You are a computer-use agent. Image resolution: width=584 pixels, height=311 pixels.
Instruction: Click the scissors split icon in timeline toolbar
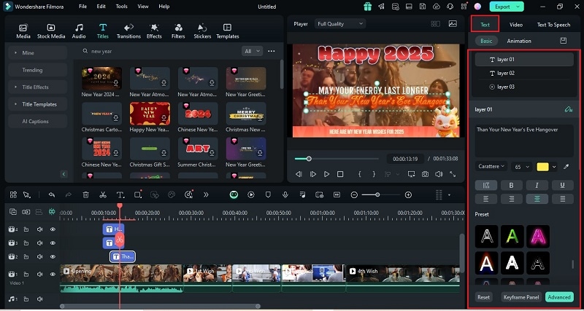pyautogui.click(x=103, y=194)
